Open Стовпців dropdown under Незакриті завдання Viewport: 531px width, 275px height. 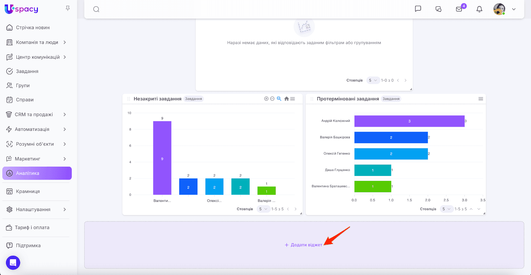(263, 209)
